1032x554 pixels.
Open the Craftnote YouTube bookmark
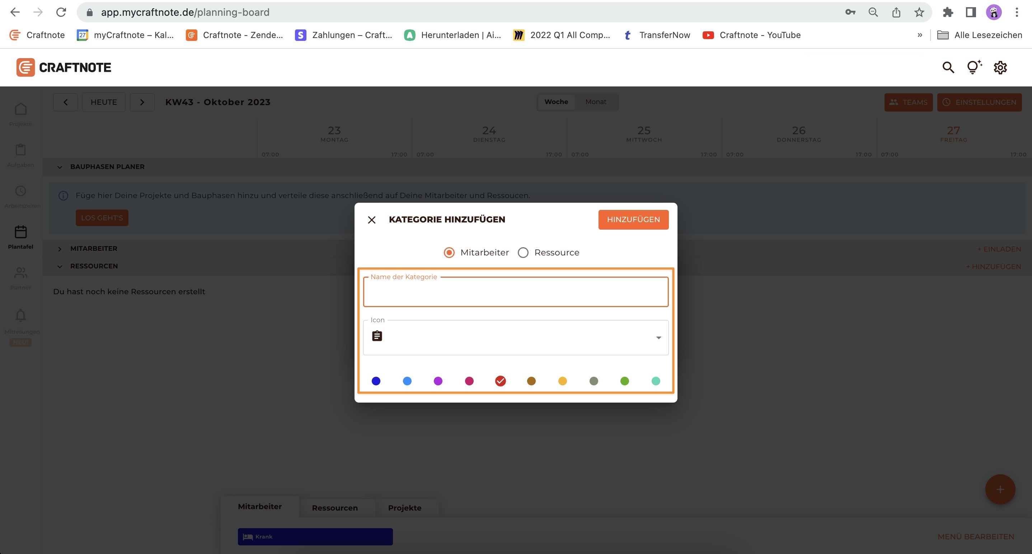[751, 35]
